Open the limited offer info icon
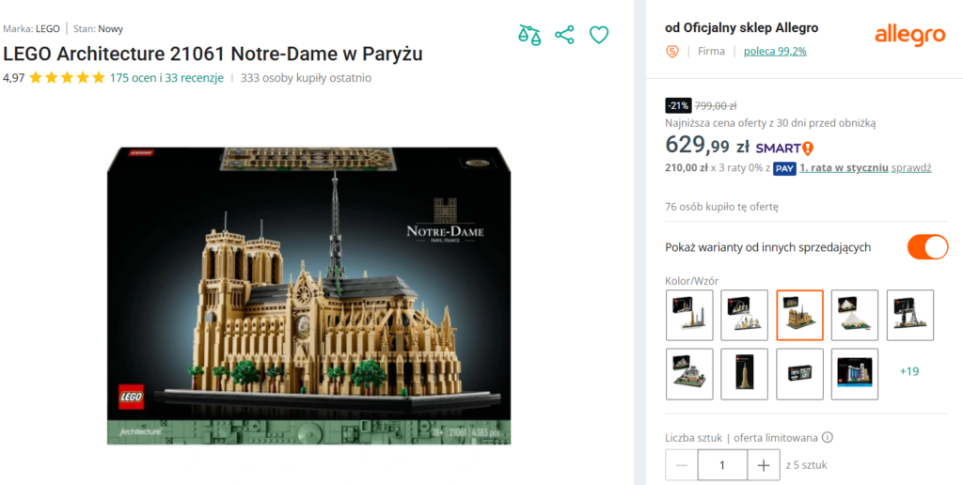Viewport: 963px width, 485px height. (828, 438)
